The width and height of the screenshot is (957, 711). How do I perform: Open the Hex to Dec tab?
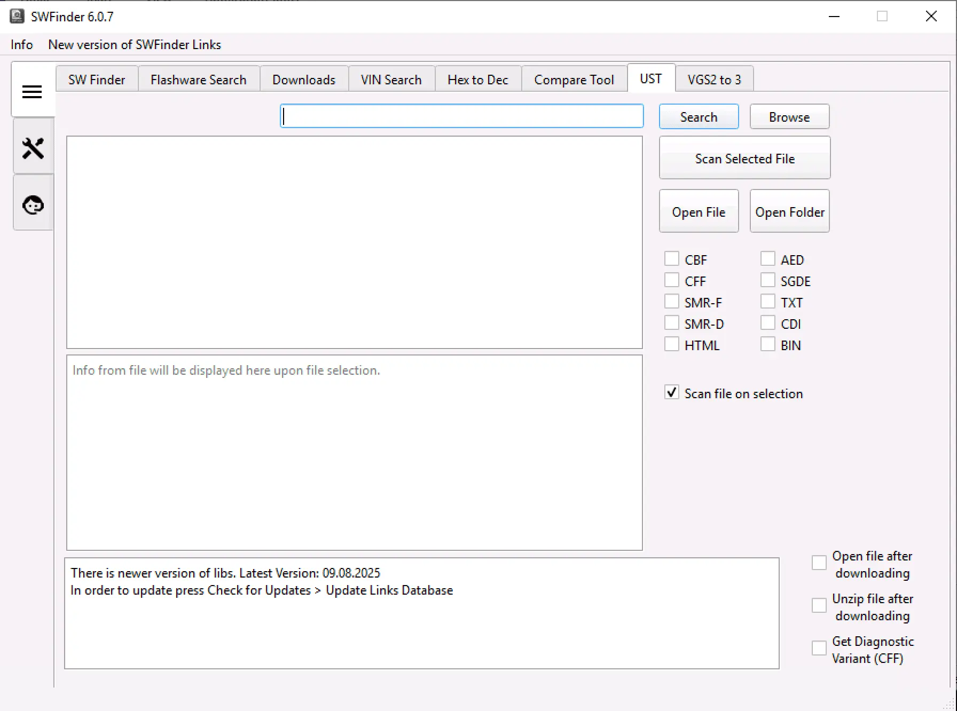[x=478, y=80]
